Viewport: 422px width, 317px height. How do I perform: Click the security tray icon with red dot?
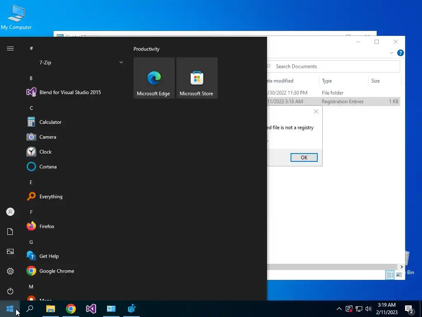pyautogui.click(x=349, y=309)
